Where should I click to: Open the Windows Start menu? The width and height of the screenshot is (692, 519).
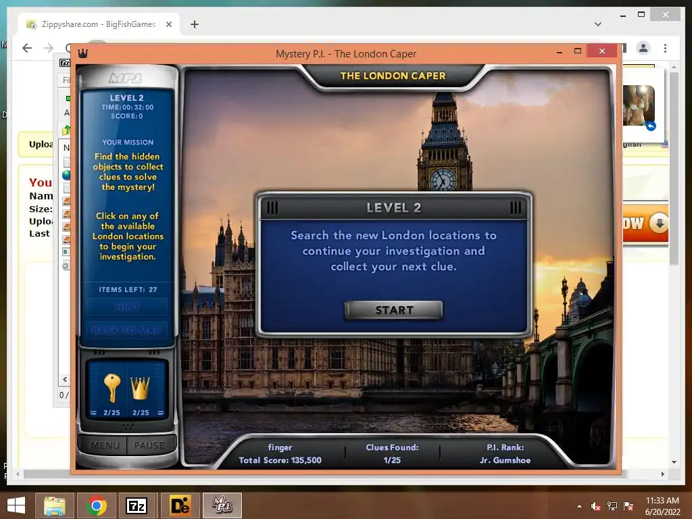pos(16,505)
